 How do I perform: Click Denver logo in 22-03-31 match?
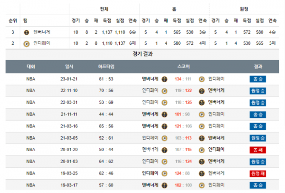pyautogui.click(x=201, y=103)
